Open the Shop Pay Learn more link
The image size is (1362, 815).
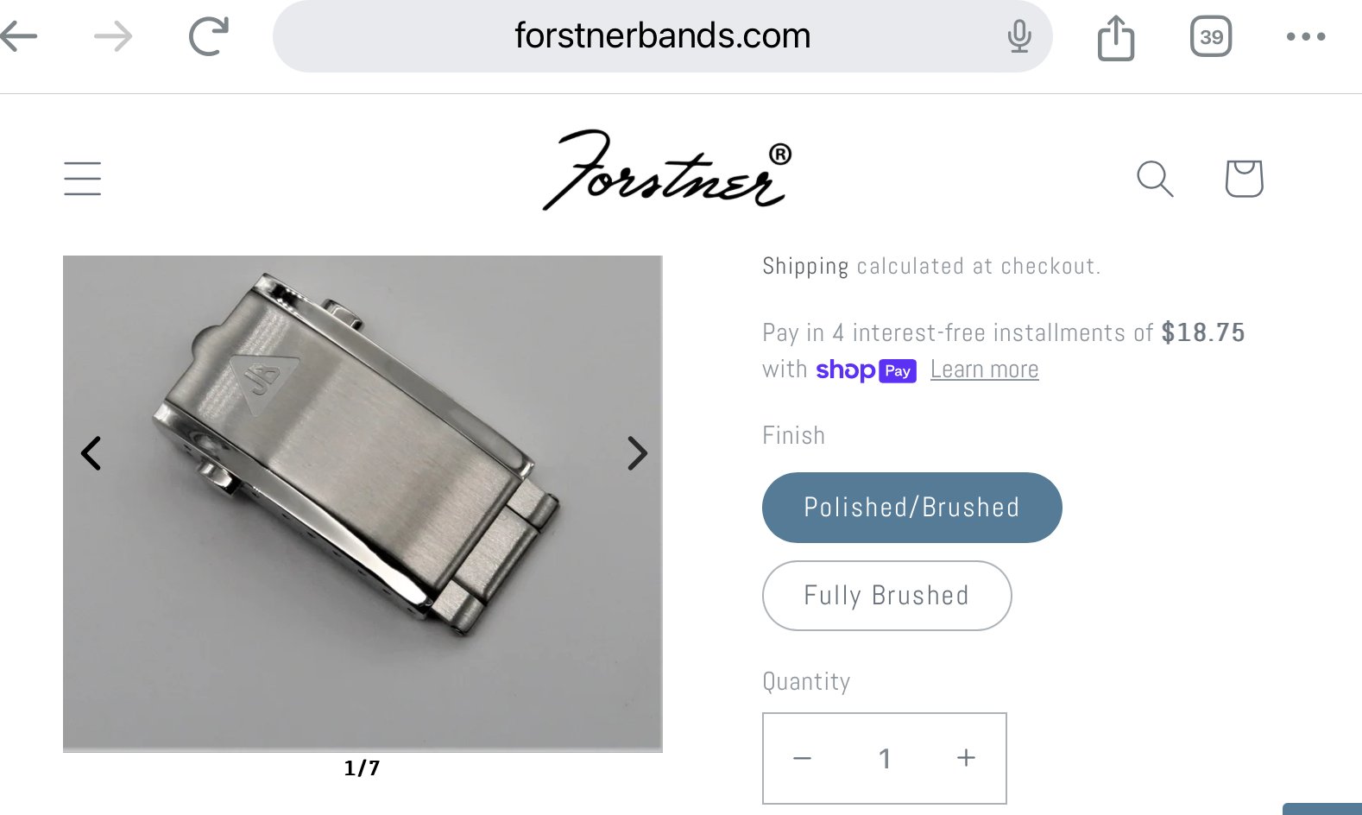(x=984, y=370)
